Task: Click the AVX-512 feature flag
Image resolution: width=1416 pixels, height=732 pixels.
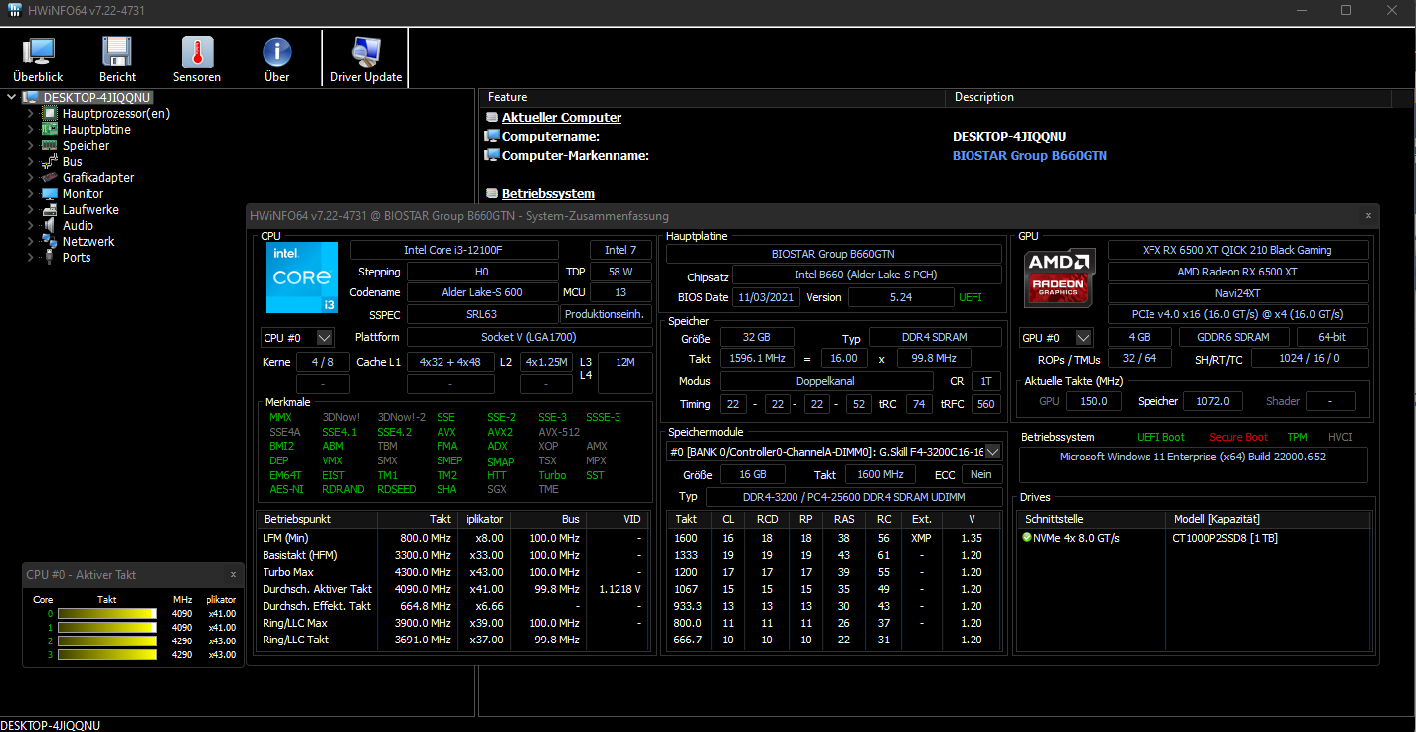Action: [559, 432]
